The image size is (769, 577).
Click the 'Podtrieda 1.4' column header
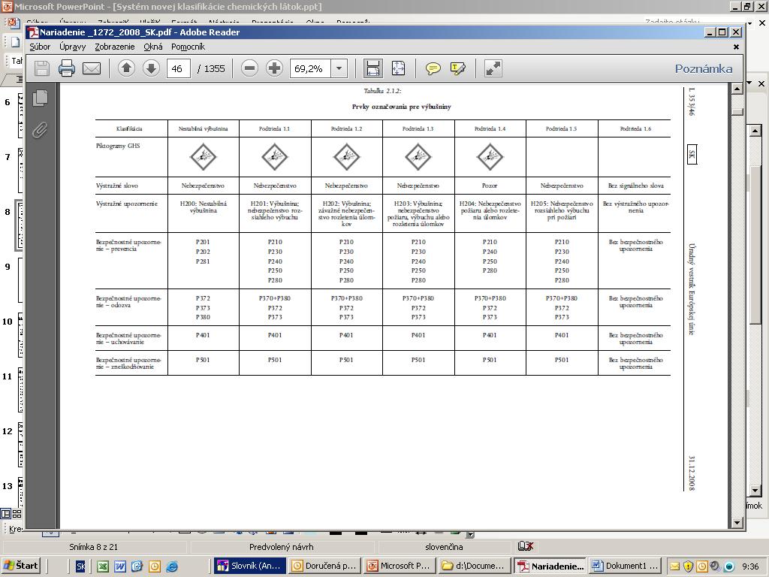point(490,128)
